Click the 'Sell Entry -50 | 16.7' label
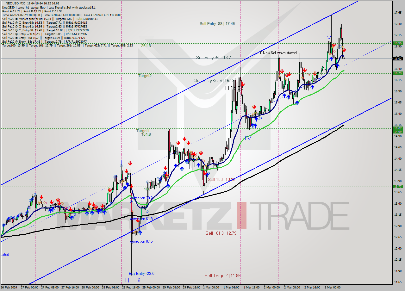405x291 pixels. 214,58
